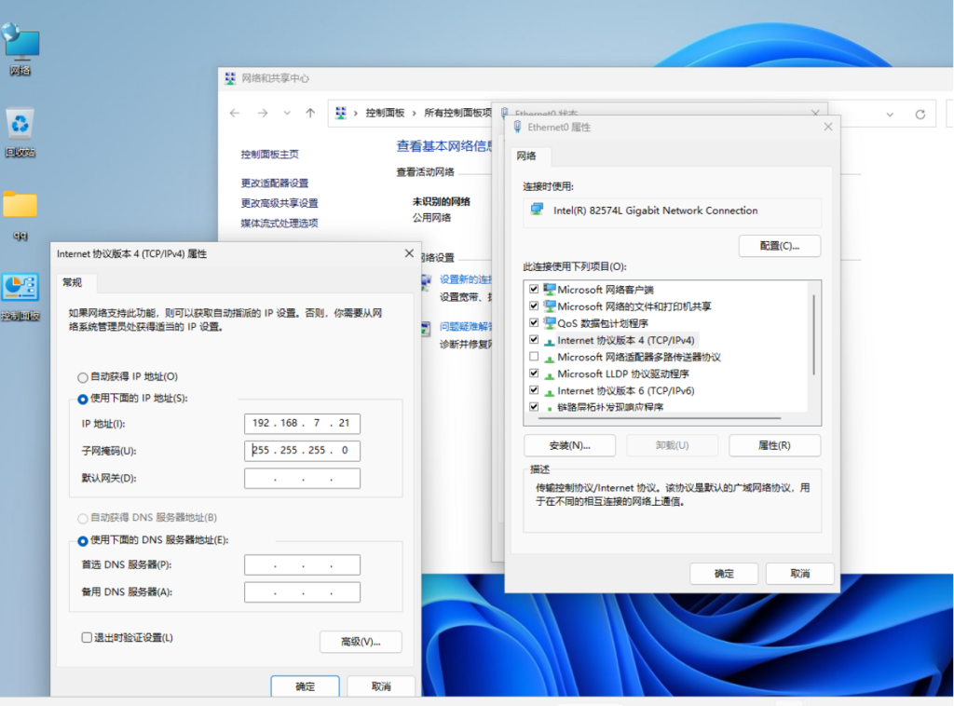Image resolution: width=954 pixels, height=706 pixels.
Task: Open the qq folder on desktop
Action: click(20, 205)
